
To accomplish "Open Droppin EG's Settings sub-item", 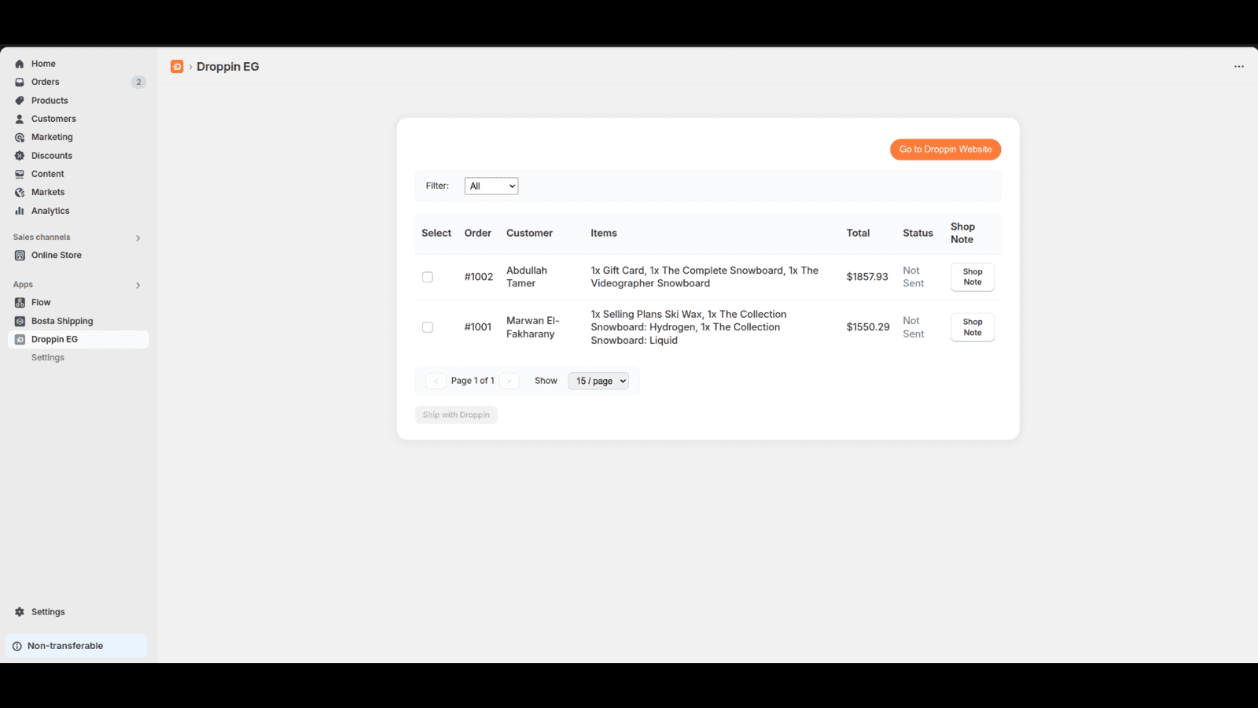I will click(x=48, y=358).
